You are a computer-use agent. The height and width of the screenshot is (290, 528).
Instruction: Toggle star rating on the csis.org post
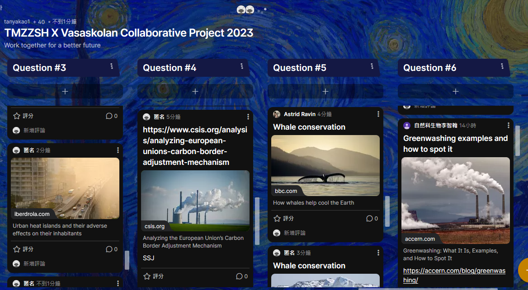pos(147,276)
